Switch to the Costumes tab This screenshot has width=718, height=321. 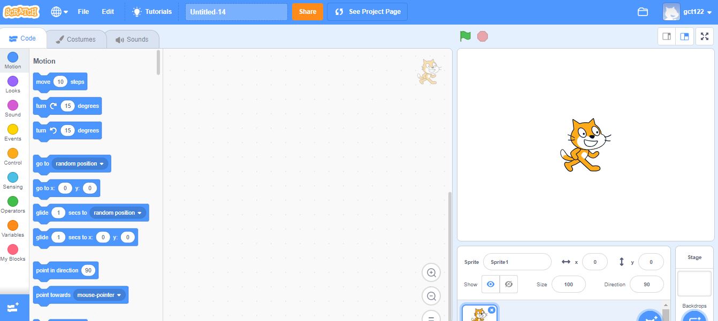pos(76,39)
